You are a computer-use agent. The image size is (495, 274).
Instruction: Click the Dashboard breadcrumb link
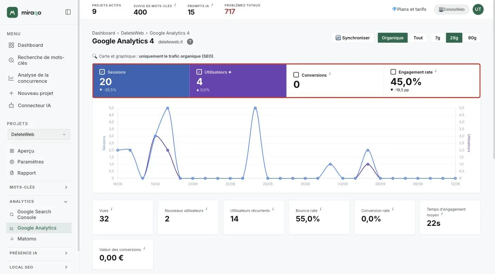pyautogui.click(x=104, y=33)
